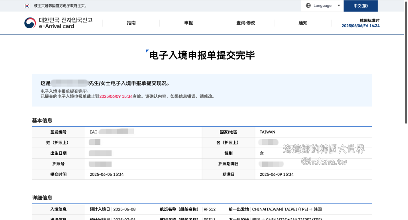Viewport: 408px width, 220px height.
Task: Click the official e-government notice text
Action: pos(61,6)
